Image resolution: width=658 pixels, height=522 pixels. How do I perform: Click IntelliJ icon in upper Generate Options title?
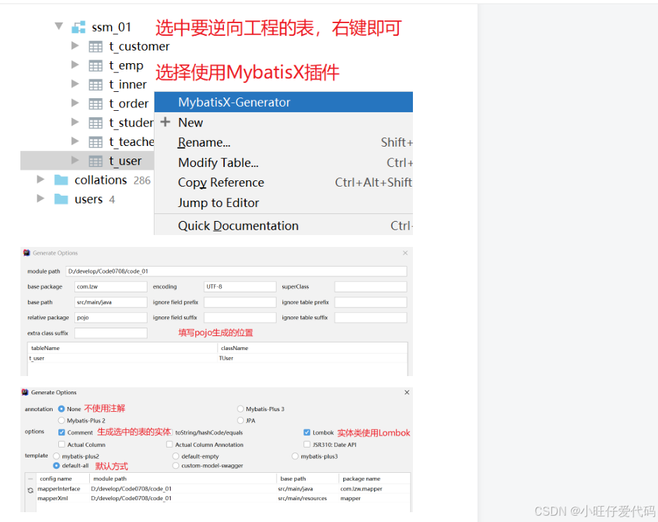click(x=27, y=253)
